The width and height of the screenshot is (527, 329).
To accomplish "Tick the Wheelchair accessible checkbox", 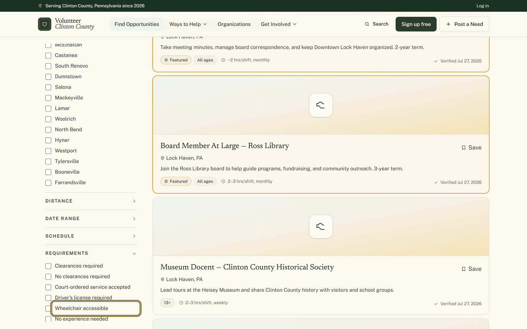I will click(x=48, y=308).
